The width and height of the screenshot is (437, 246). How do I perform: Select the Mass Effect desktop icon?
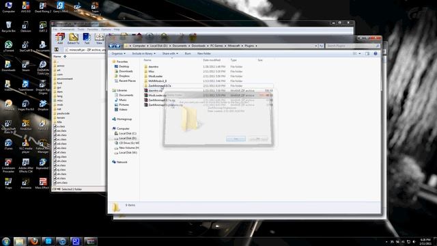pyautogui.click(x=42, y=183)
